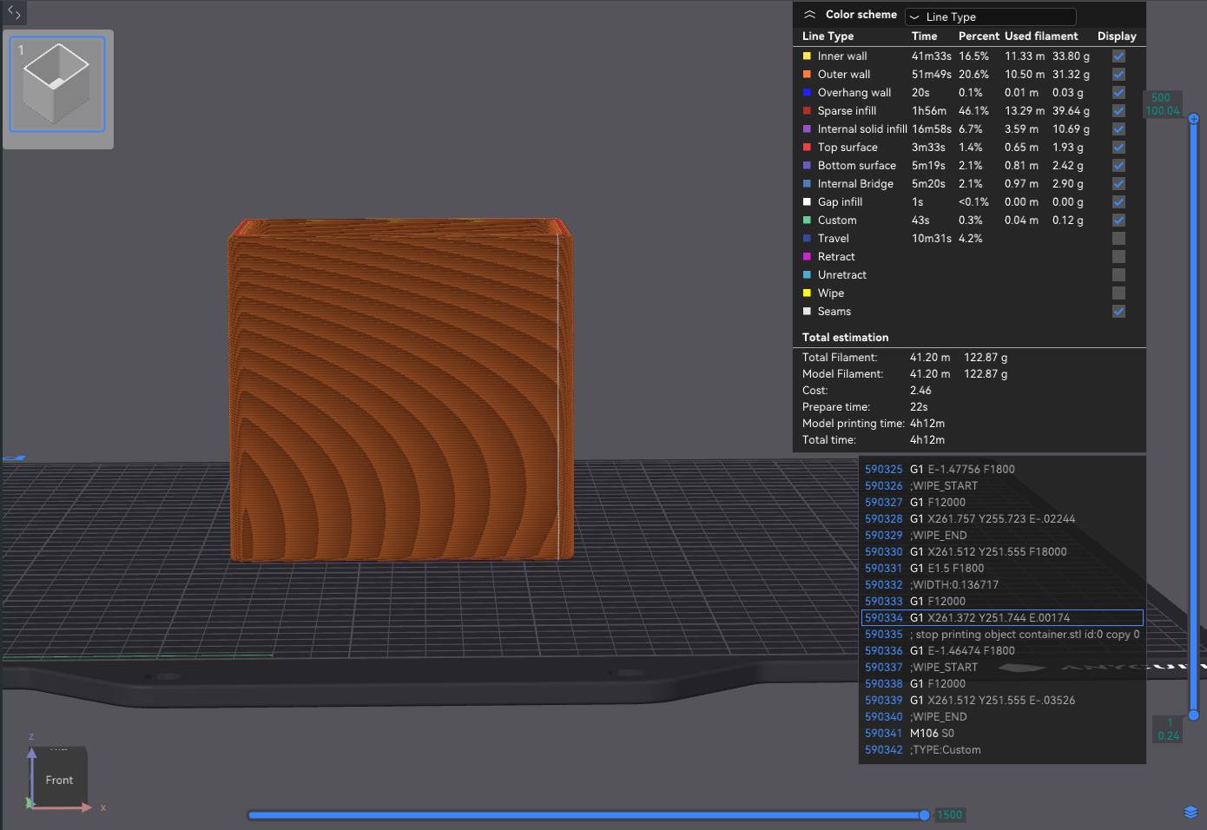
Task: Click the Retract magenta swatch
Action: 807,256
